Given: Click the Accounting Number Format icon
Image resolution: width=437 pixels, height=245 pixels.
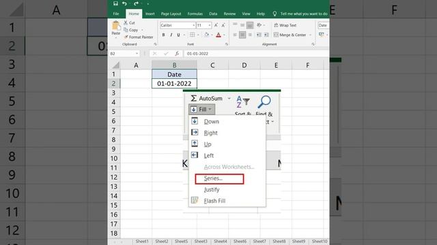Looking at the screenshot, I should click(x=322, y=35).
